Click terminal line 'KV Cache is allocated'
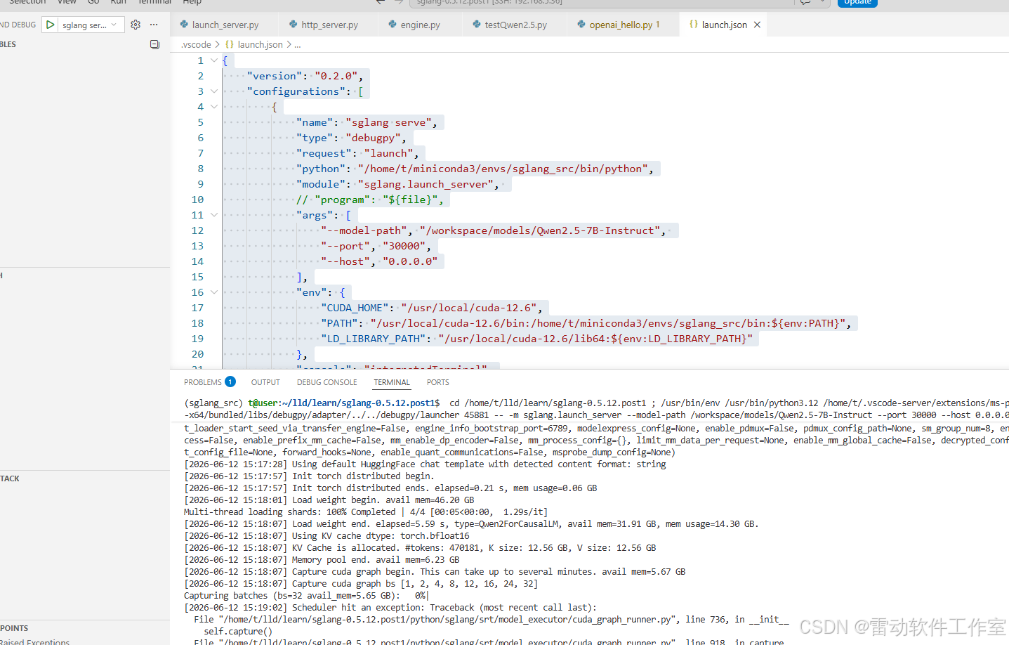The height and width of the screenshot is (645, 1009). coord(420,548)
